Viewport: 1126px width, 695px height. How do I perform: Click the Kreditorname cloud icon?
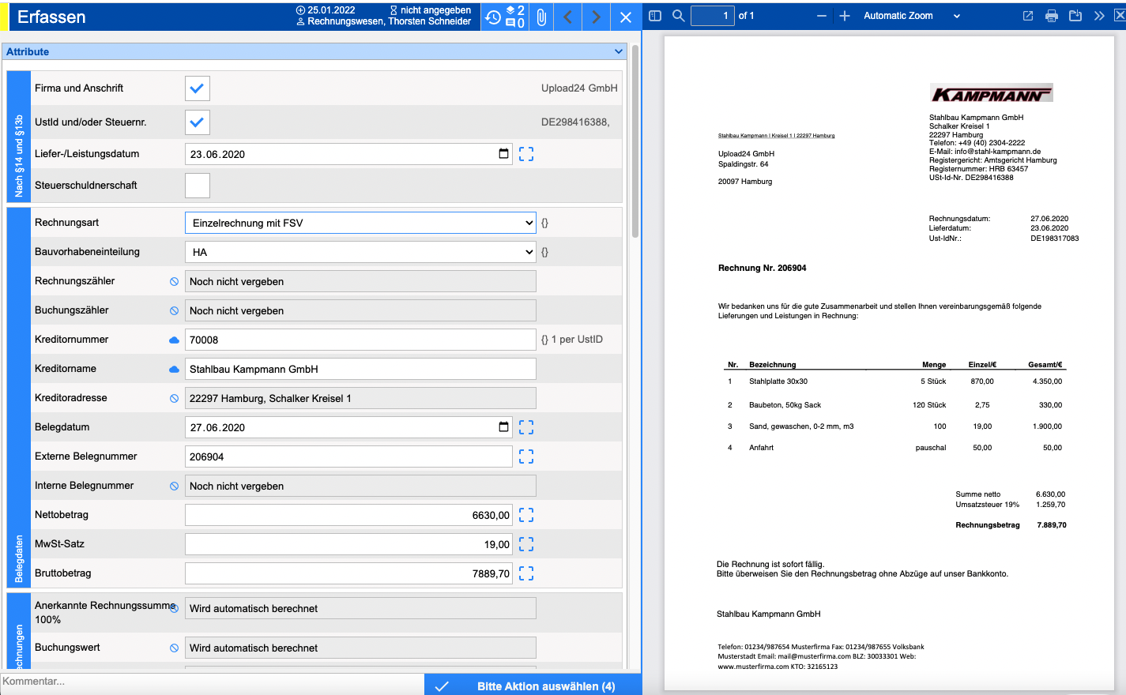click(x=174, y=369)
